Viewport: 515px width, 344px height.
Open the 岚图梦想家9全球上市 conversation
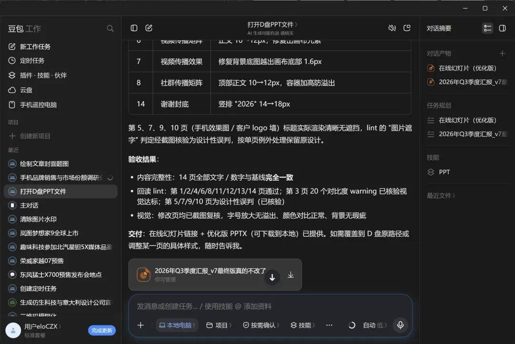[x=61, y=233]
